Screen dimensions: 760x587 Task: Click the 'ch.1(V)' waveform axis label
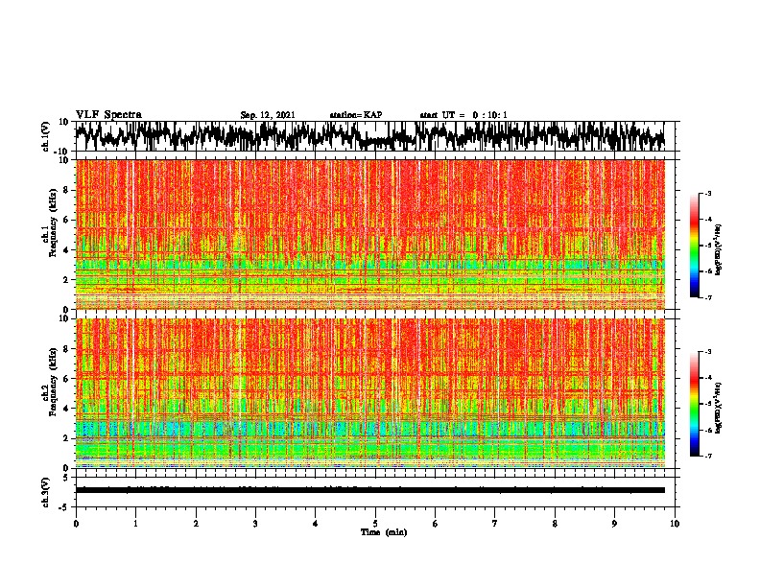tap(46, 136)
